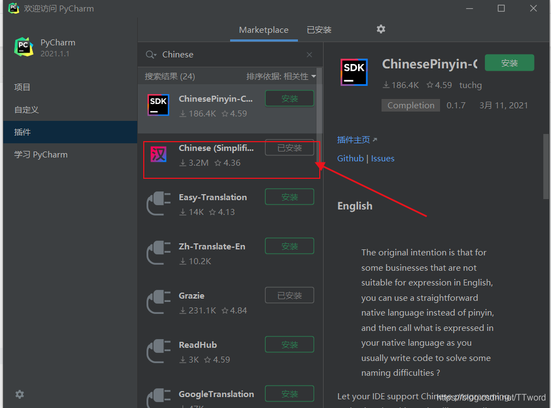551x408 pixels.
Task: Click the details pane scrollbar
Action: click(546, 166)
